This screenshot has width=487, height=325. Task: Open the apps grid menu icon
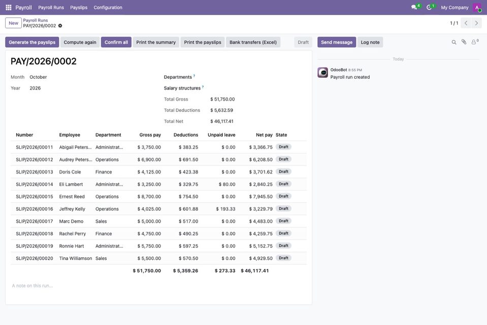coord(9,8)
